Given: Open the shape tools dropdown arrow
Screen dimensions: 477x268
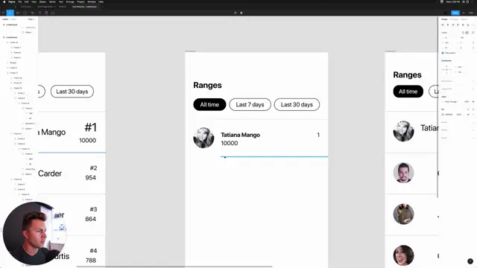Looking at the screenshot, I should tap(28, 13).
